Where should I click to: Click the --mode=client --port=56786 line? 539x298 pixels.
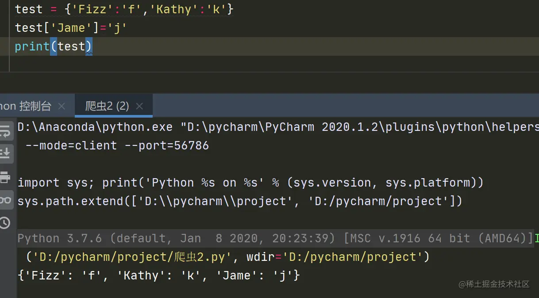pos(117,145)
